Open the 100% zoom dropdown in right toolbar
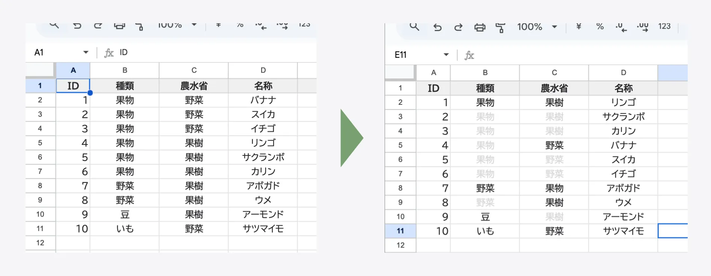711x276 pixels. pyautogui.click(x=554, y=27)
